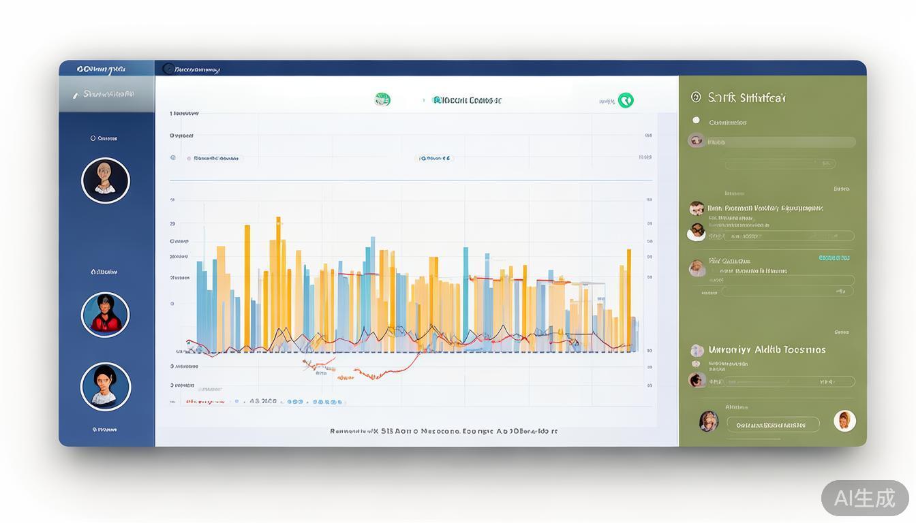Click the search bar with avatar in green panel
This screenshot has width=916, height=523.
(772, 142)
